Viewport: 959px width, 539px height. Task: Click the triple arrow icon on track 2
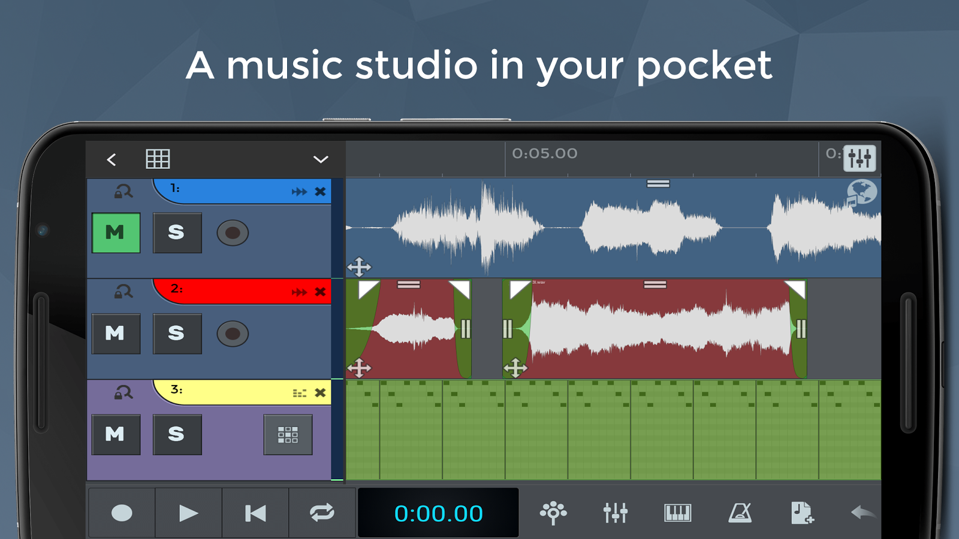pyautogui.click(x=299, y=292)
